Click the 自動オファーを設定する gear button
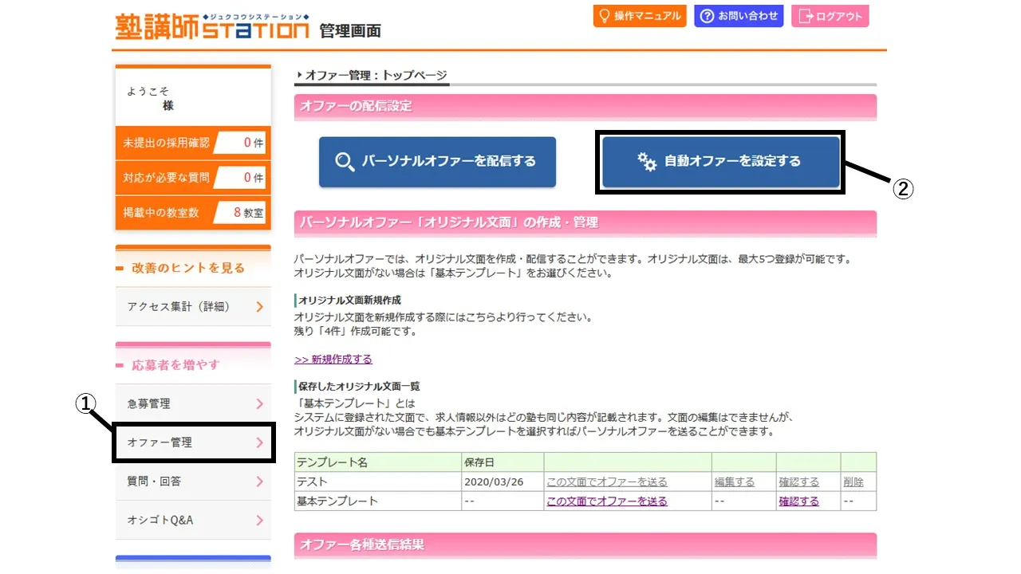 pos(720,162)
